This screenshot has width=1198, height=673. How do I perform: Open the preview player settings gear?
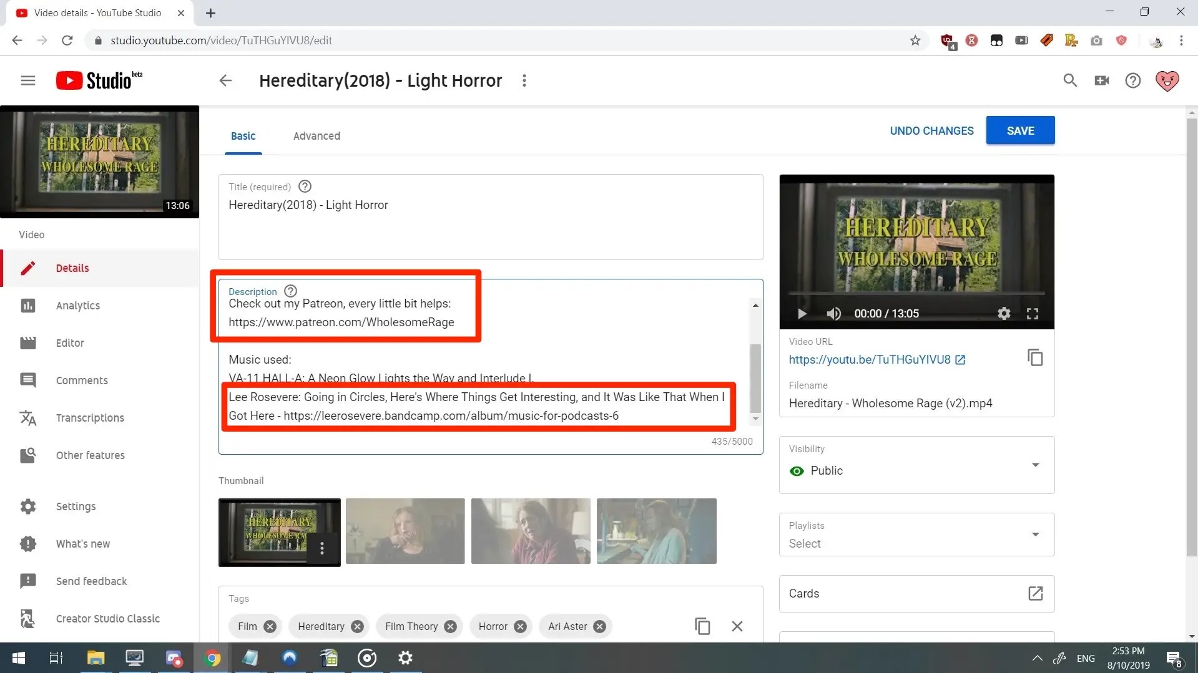[x=1004, y=314]
